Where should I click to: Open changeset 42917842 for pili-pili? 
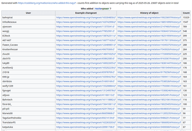[x=85, y=109]
